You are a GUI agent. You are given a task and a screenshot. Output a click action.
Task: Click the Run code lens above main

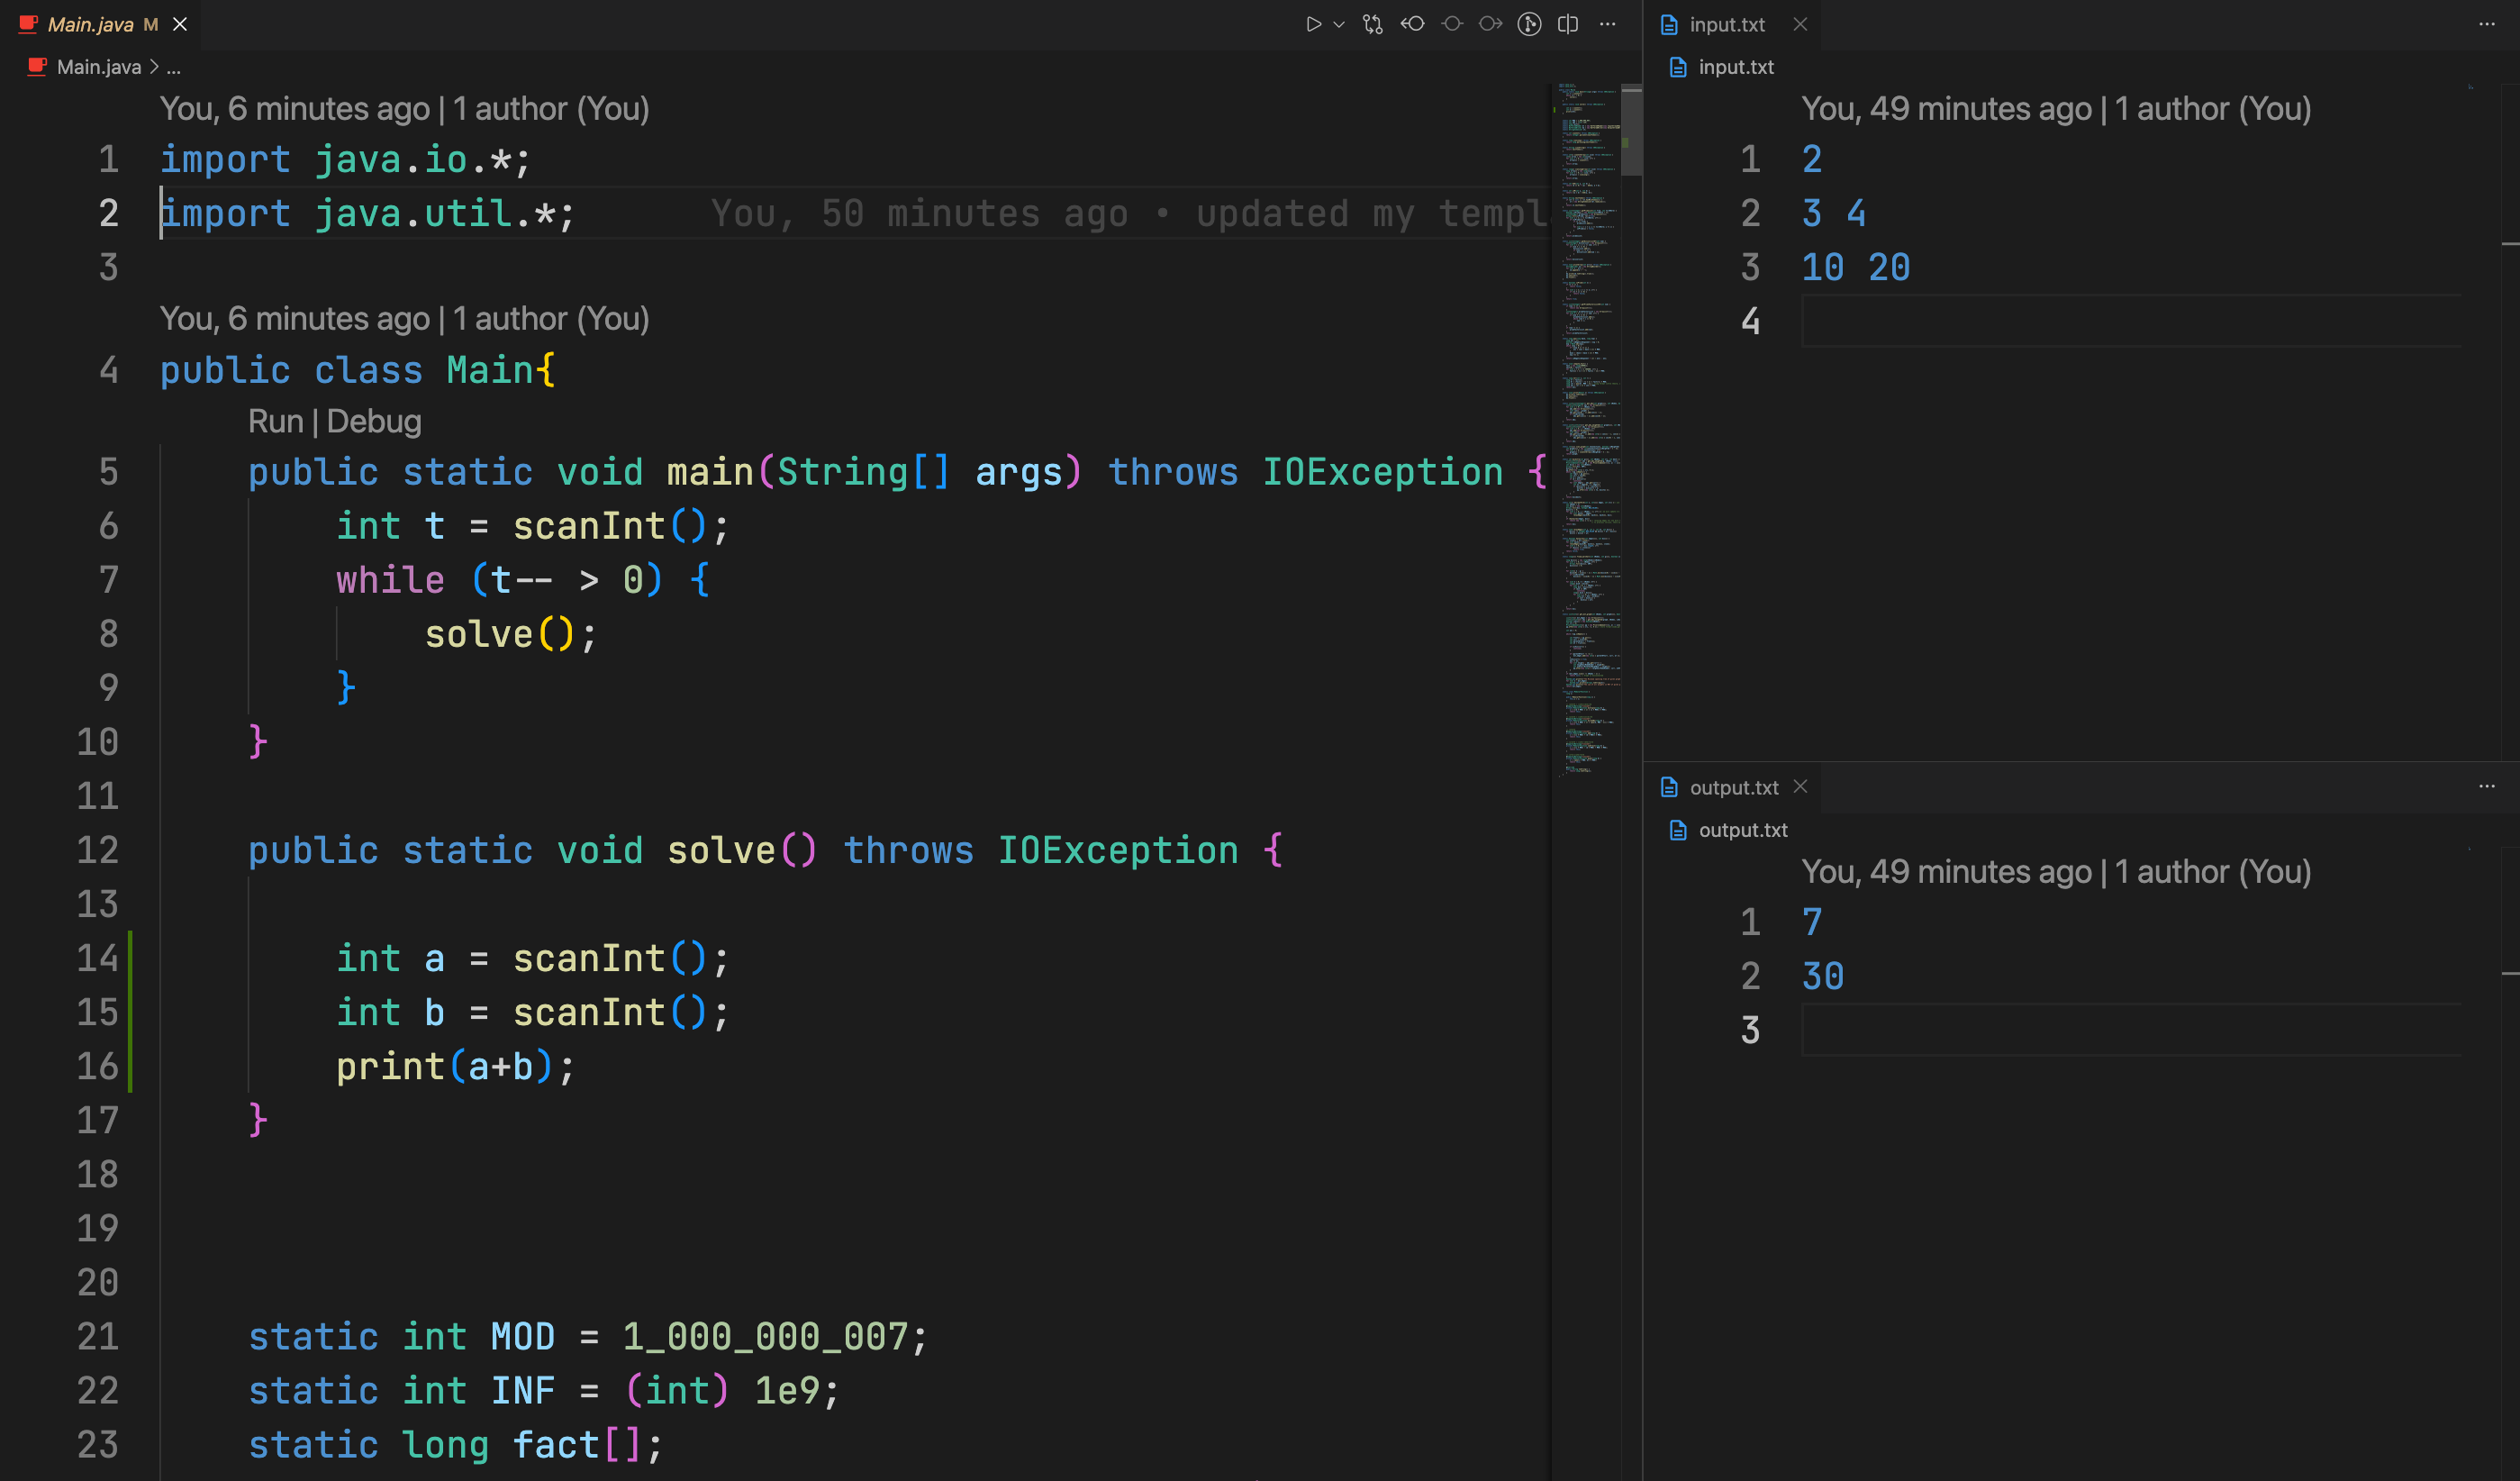pos(275,421)
